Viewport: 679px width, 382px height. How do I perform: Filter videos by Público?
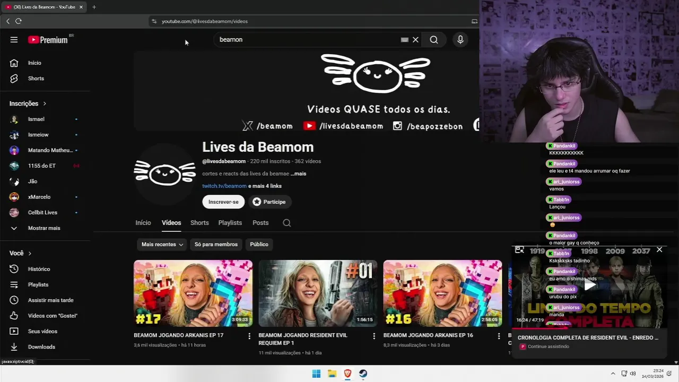[259, 244]
